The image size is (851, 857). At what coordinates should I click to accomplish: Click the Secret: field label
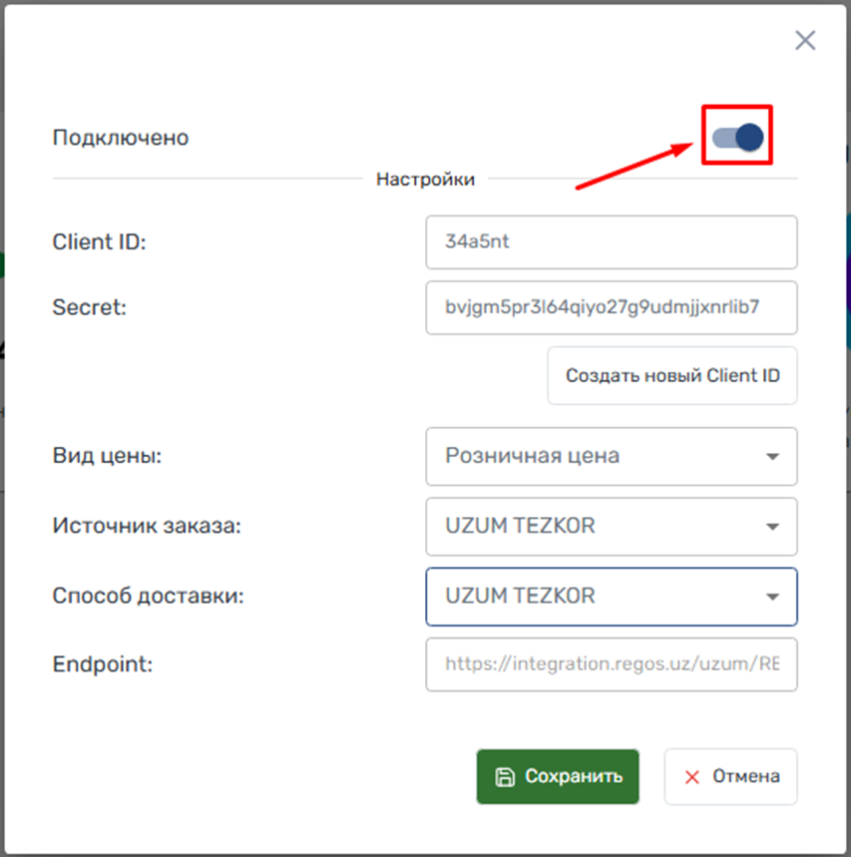[x=90, y=307]
